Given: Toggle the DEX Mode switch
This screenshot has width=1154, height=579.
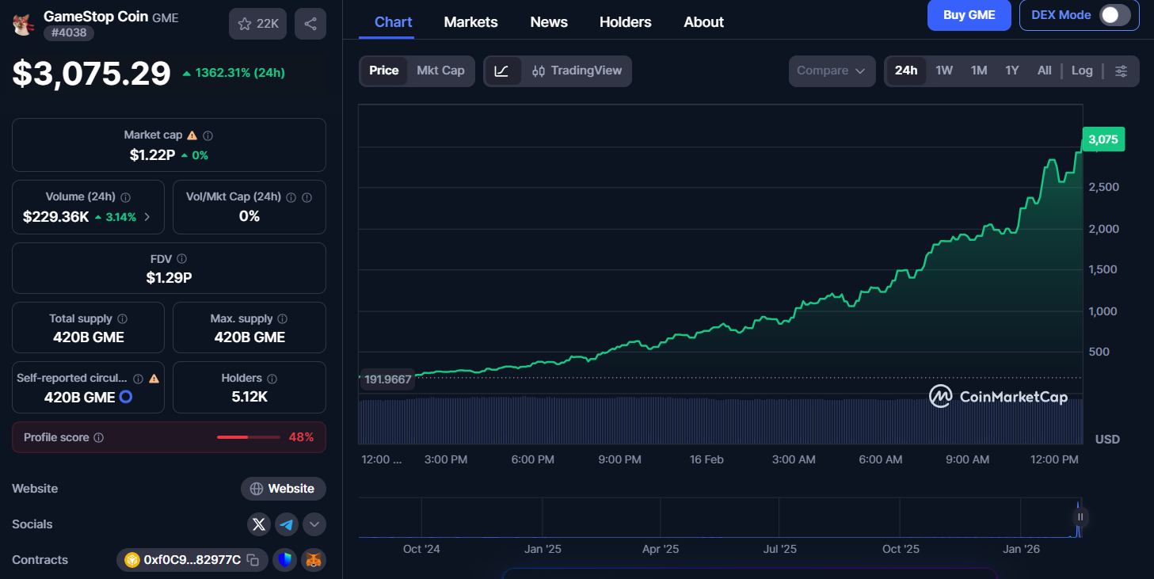Looking at the screenshot, I should coord(1114,15).
